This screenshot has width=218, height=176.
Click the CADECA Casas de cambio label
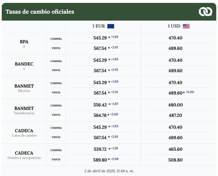(x=24, y=133)
